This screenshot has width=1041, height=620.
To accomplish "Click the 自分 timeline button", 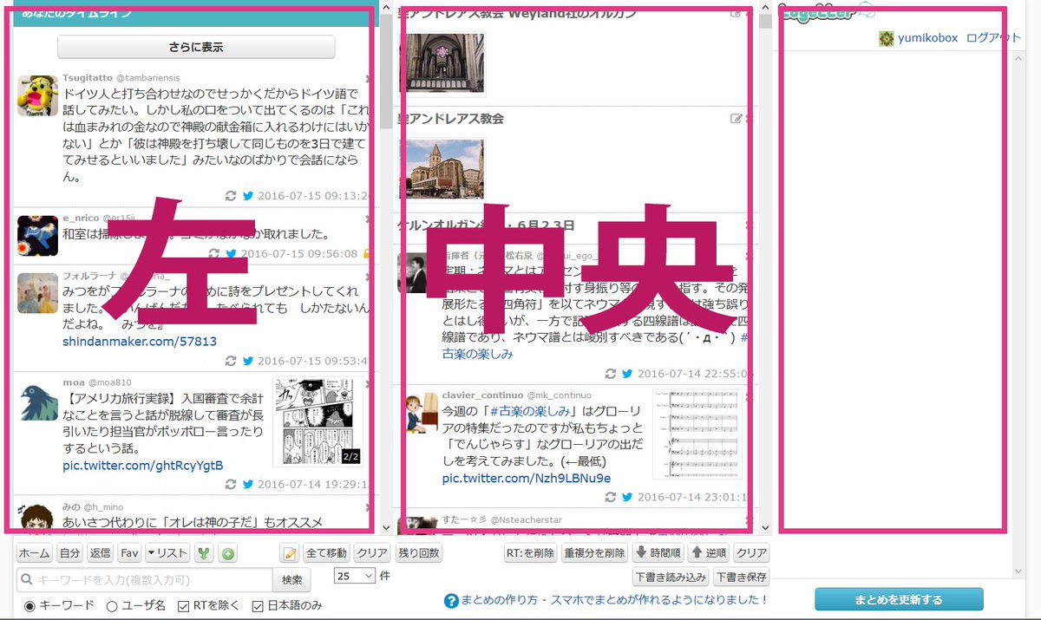I will click(x=70, y=553).
